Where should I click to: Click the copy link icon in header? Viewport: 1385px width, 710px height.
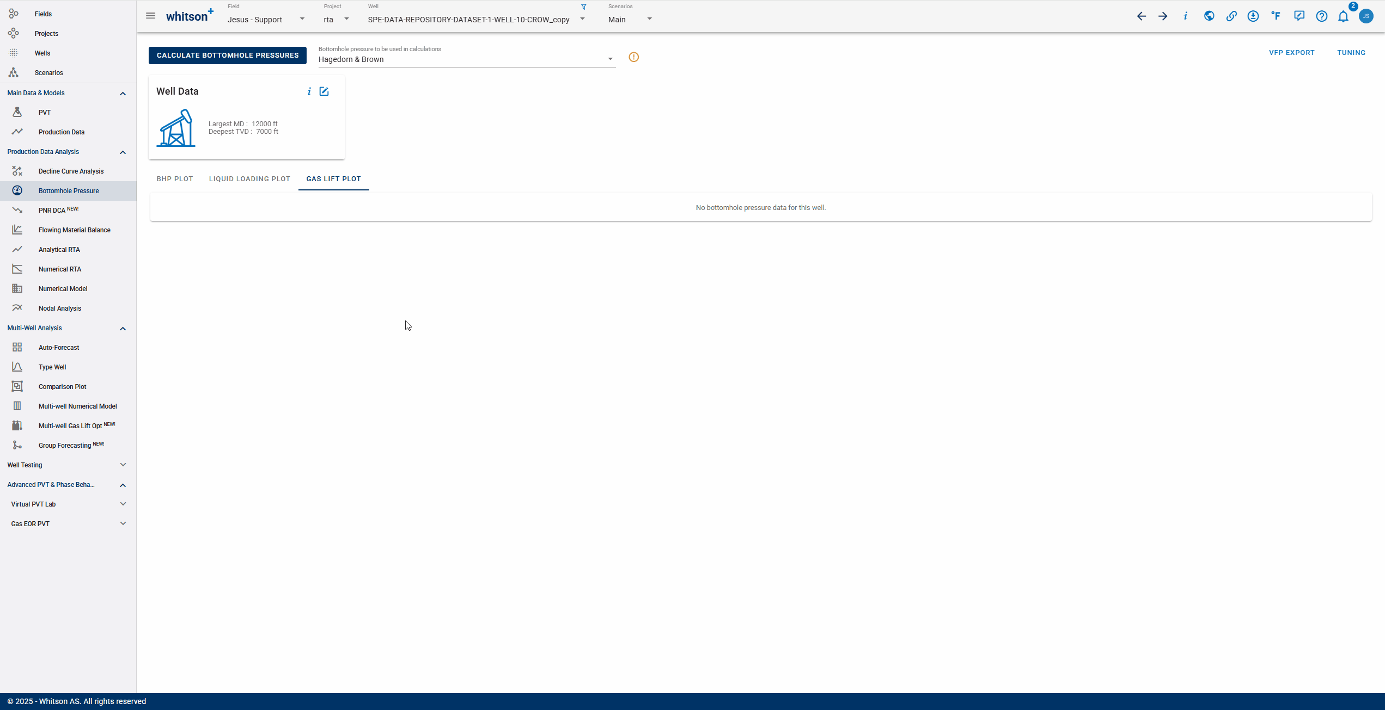1231,16
